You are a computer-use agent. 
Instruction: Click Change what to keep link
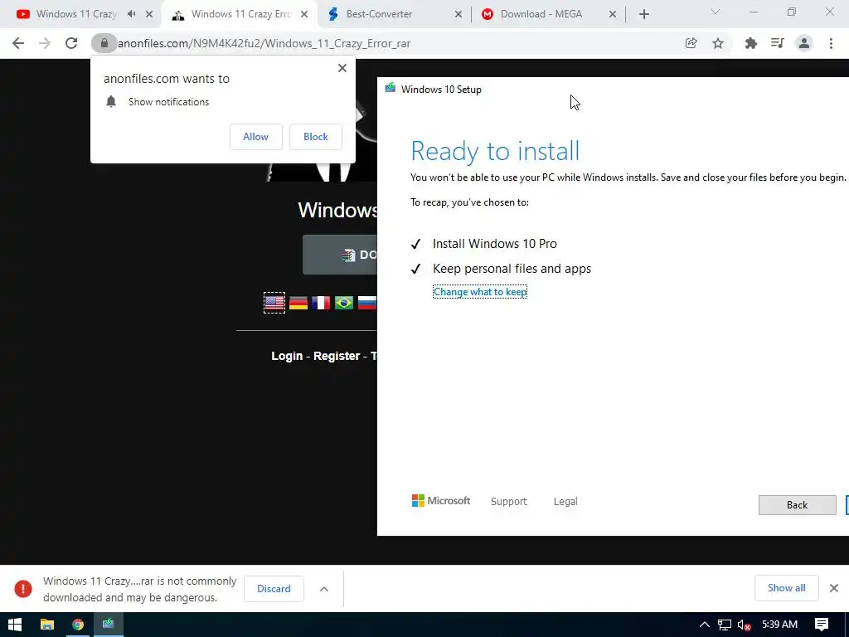(480, 292)
